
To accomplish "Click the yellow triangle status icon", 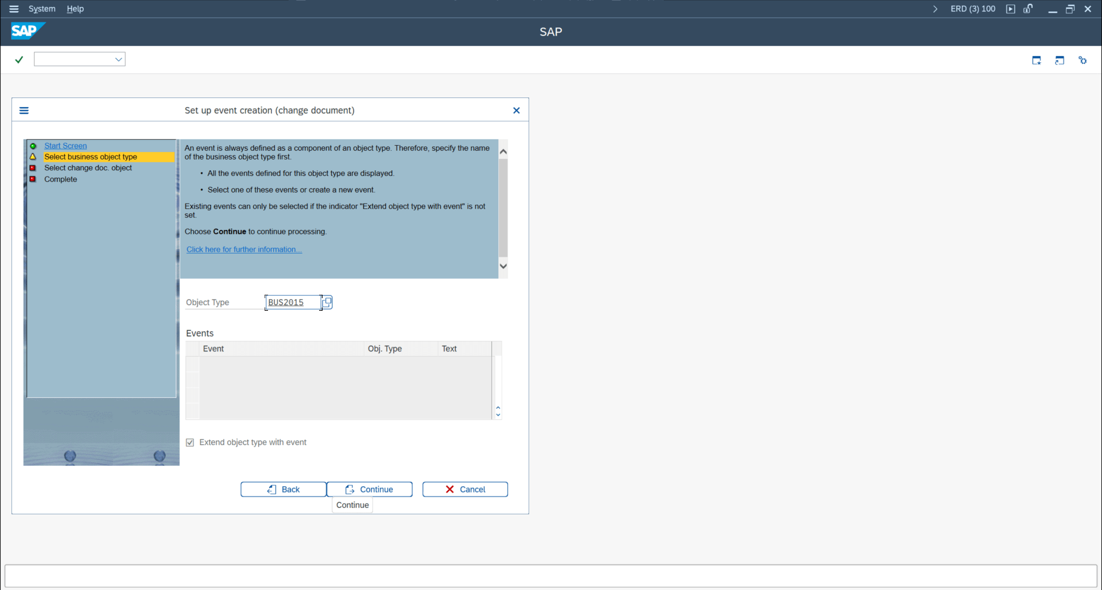I will click(x=33, y=157).
